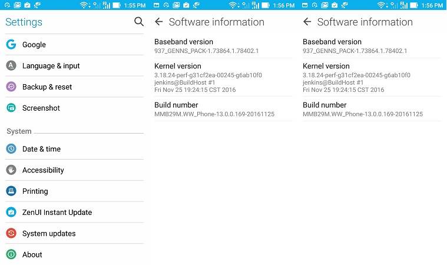Go back from right Software information screen

(307, 22)
